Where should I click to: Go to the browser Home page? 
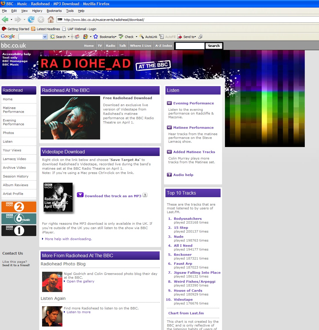point(51,19)
